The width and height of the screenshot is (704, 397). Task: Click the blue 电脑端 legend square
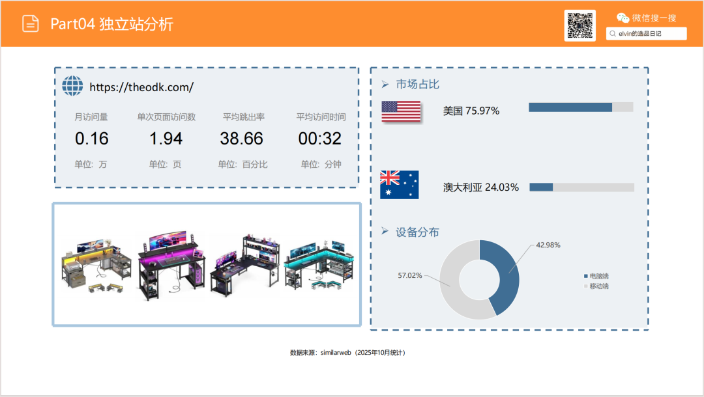(x=585, y=276)
